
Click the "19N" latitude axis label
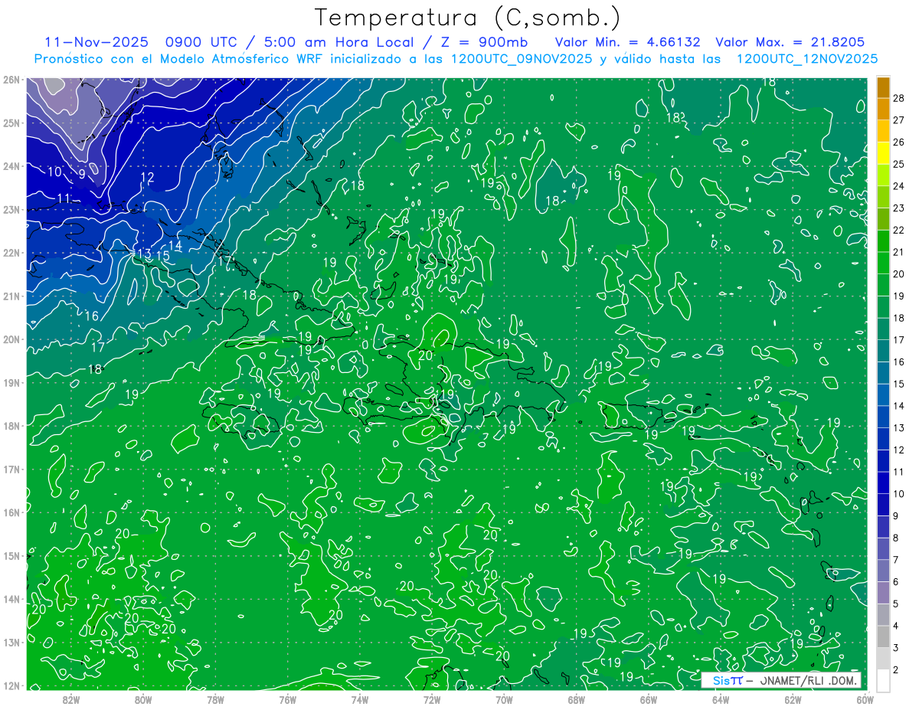click(11, 382)
